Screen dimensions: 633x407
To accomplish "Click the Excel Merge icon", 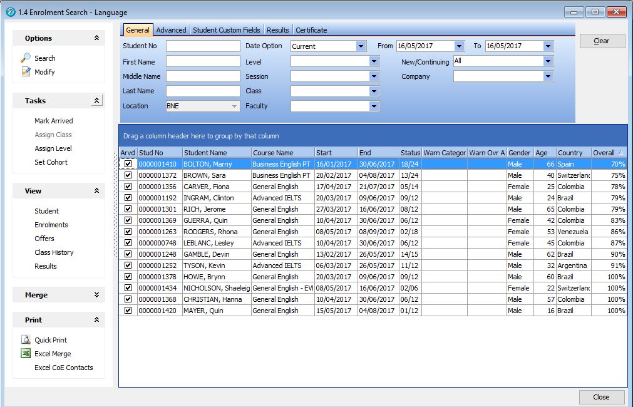I will coord(26,354).
